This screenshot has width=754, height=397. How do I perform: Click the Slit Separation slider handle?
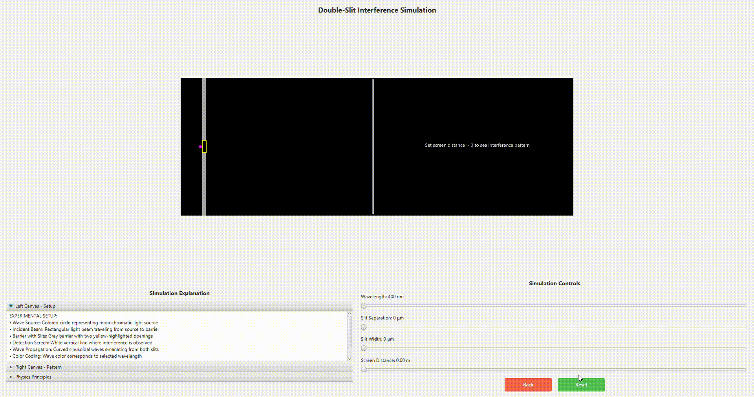[364, 327]
